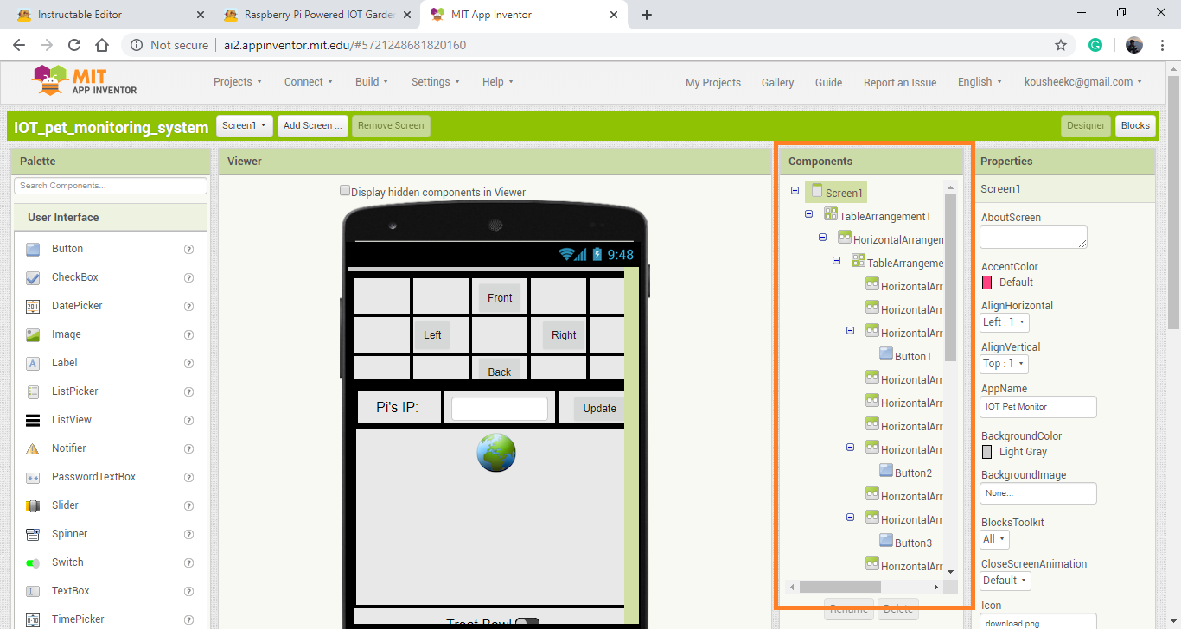Collapse the arrangement containing Button2

[850, 447]
